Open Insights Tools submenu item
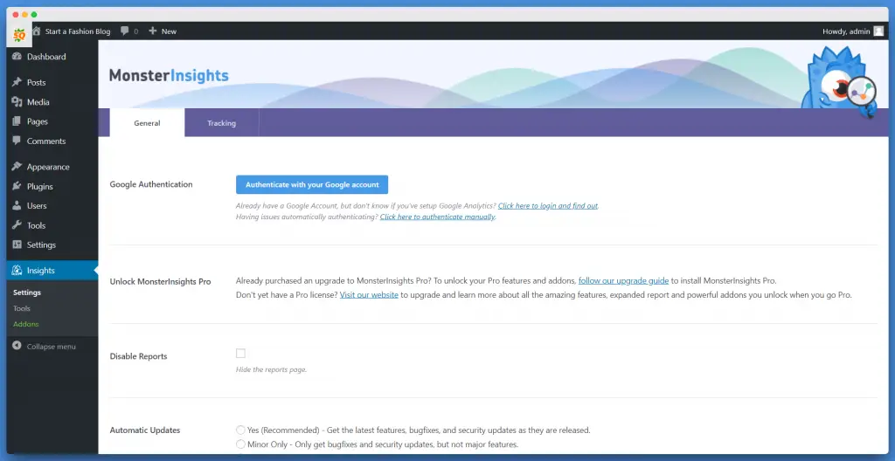 (x=22, y=308)
